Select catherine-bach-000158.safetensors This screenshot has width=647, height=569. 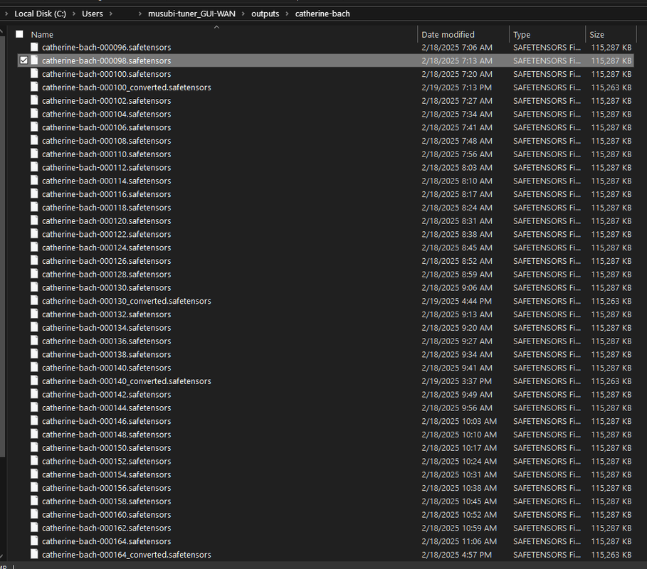pos(106,501)
